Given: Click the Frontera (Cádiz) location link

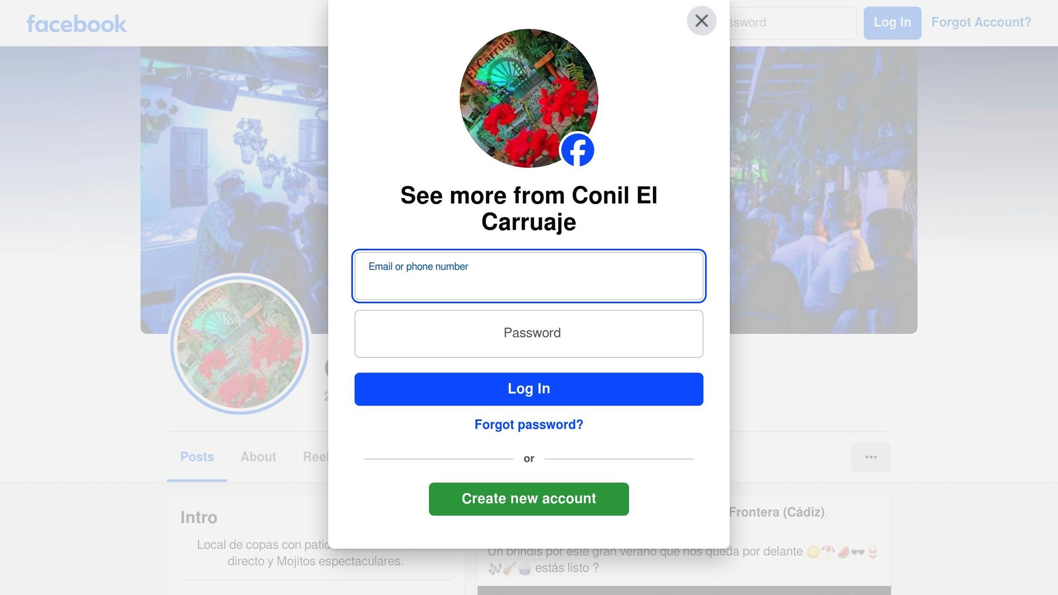Looking at the screenshot, I should [777, 512].
